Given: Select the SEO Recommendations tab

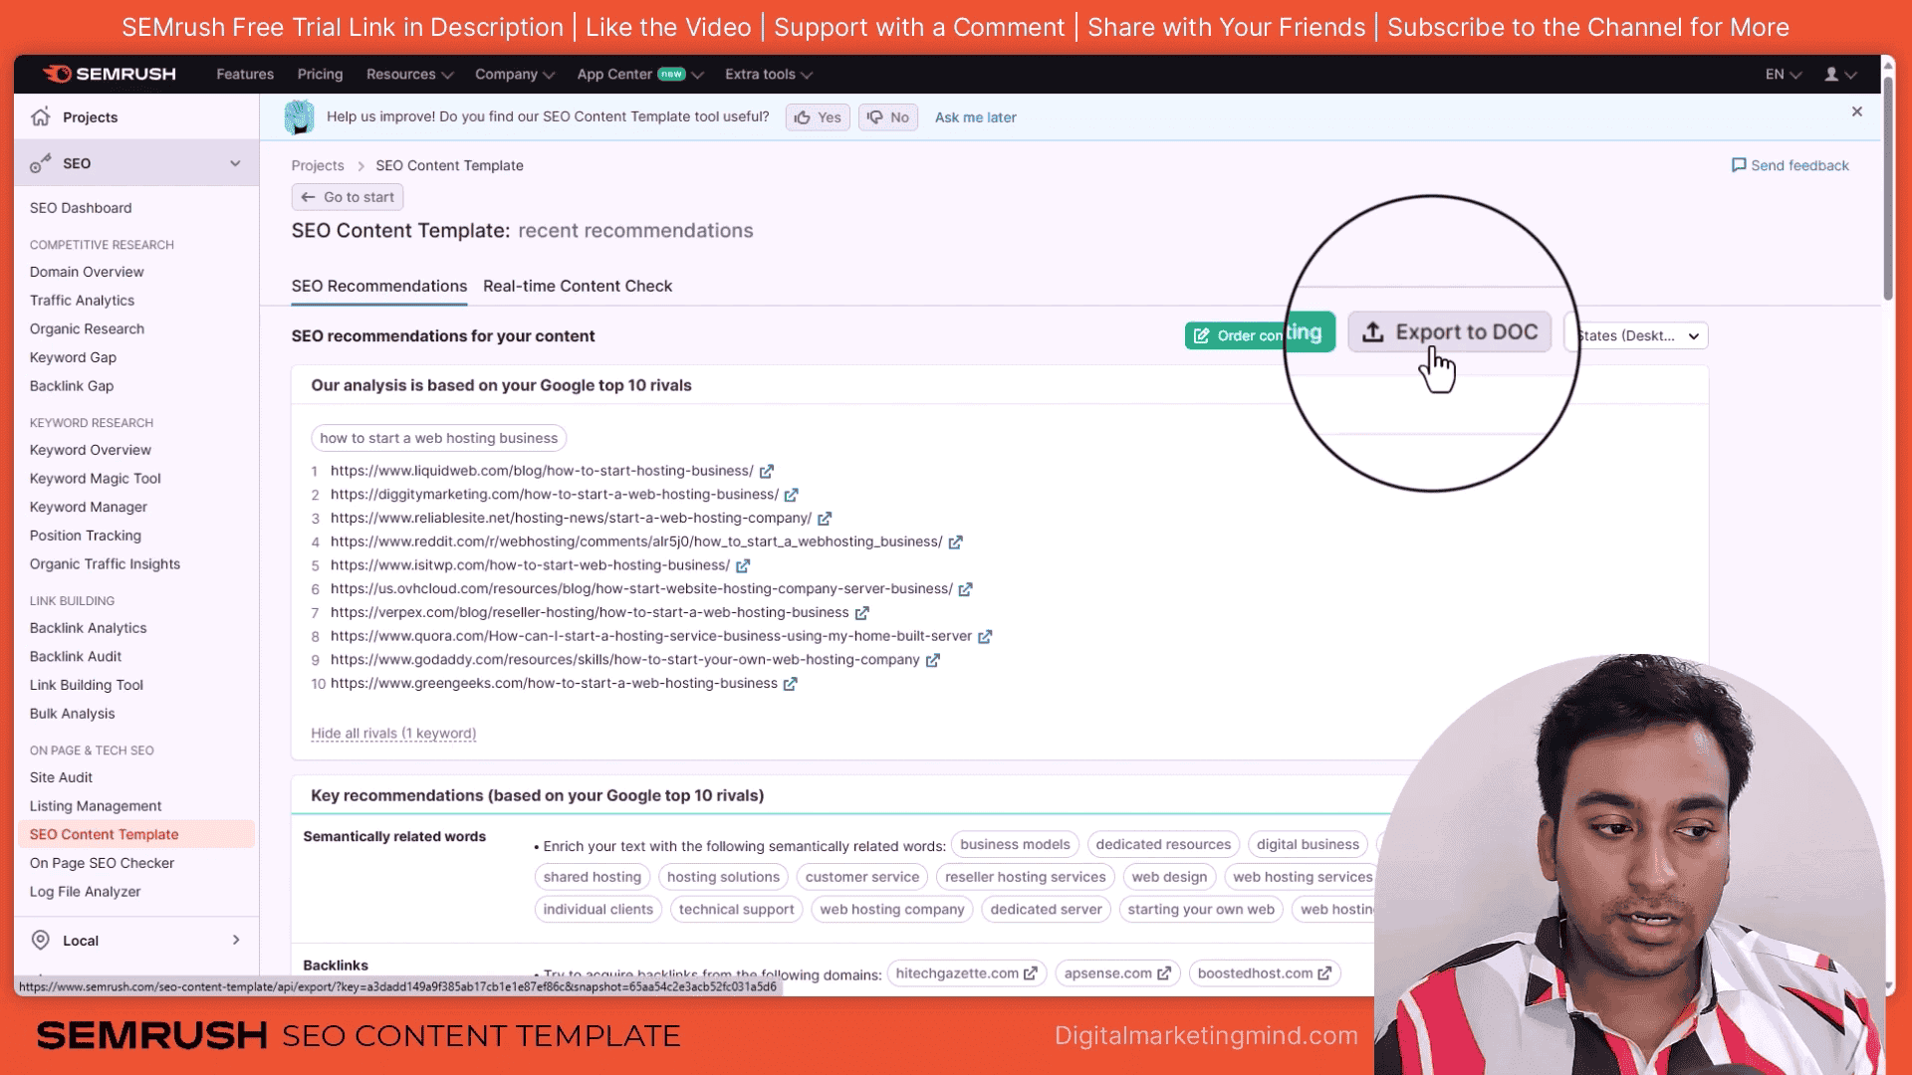Looking at the screenshot, I should (378, 286).
